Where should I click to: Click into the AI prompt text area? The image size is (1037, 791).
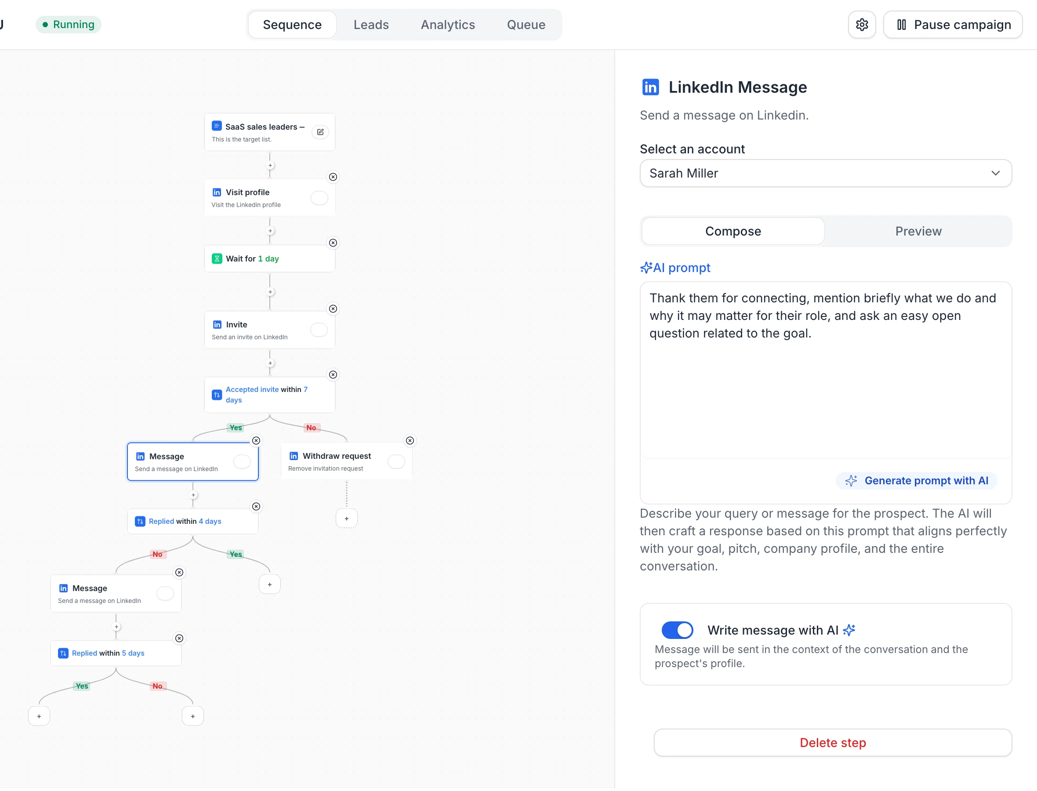826,370
